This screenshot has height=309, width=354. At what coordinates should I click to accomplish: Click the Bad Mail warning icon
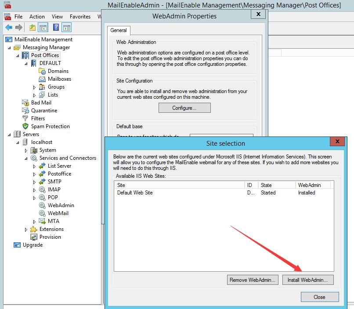(25, 103)
